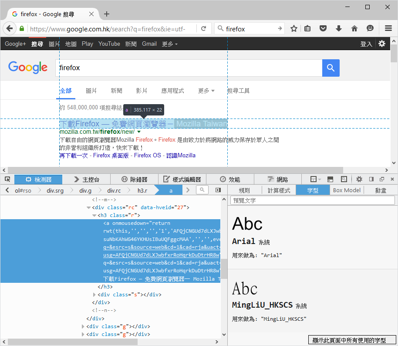Select the Box Model sidebar tab
The width and height of the screenshot is (398, 346).
(347, 190)
